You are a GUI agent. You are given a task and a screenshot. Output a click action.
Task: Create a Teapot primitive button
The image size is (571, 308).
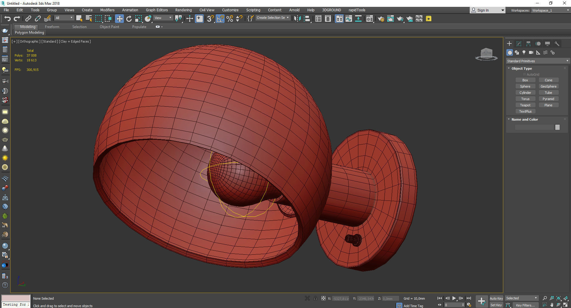(525, 105)
